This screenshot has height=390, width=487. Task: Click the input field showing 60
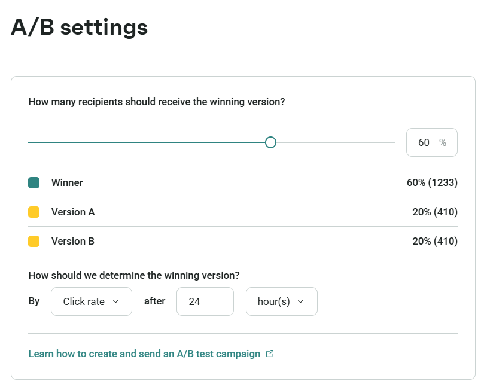tap(425, 142)
